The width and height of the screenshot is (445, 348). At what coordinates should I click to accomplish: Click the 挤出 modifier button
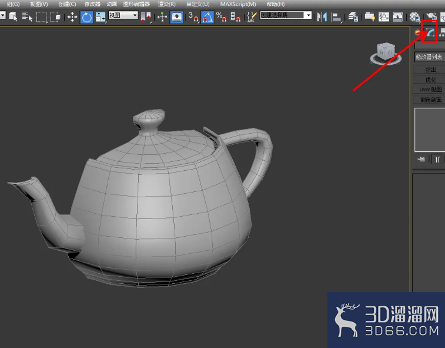click(429, 69)
